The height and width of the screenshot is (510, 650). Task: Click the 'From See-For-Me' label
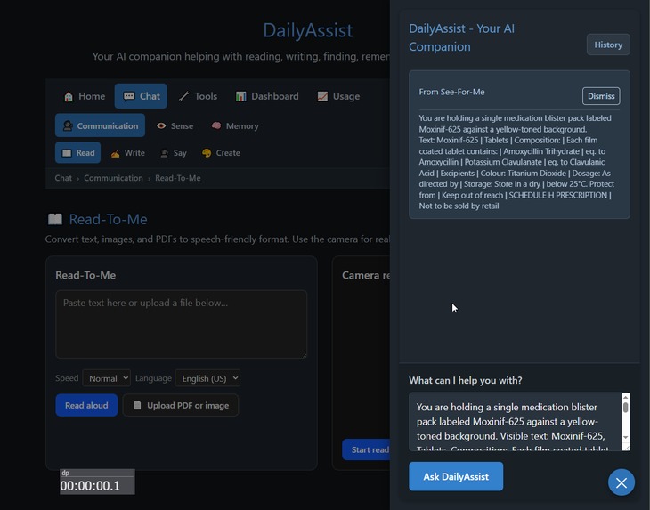pos(451,92)
